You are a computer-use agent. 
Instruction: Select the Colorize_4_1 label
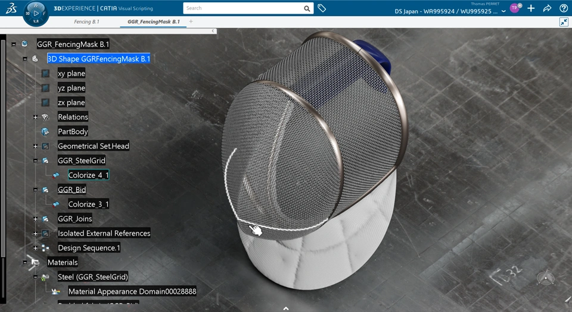(88, 175)
